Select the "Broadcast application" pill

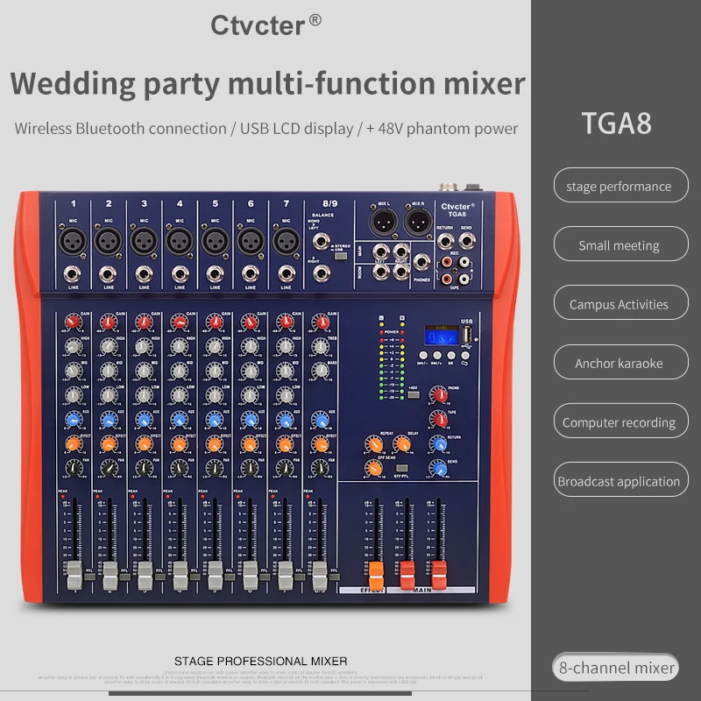(620, 480)
